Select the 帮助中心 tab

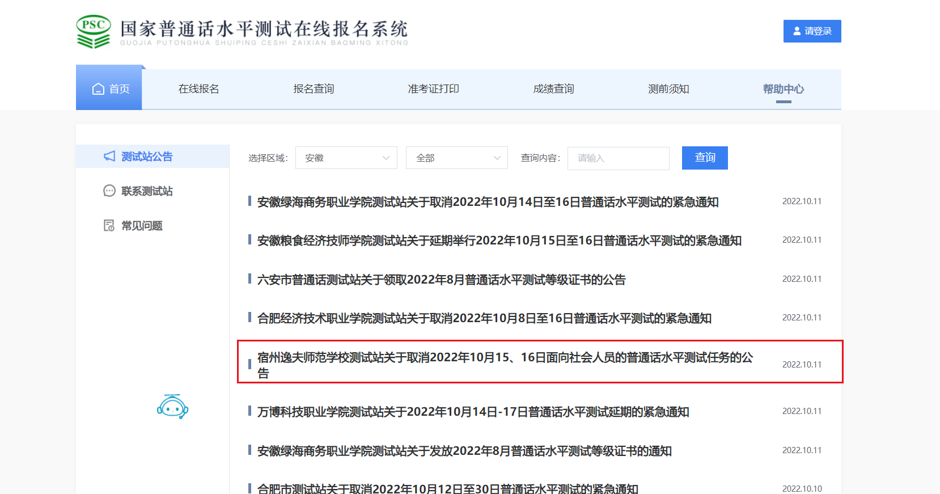[784, 89]
